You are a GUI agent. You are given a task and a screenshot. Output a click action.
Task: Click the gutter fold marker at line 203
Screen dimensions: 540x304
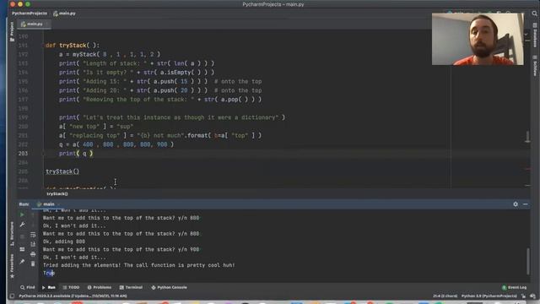click(44, 154)
